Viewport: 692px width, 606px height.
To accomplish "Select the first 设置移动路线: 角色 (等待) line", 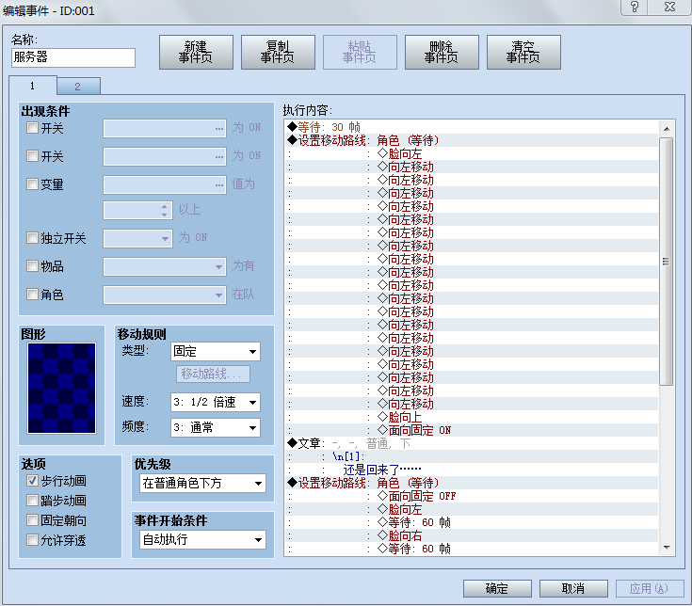I will click(x=472, y=140).
